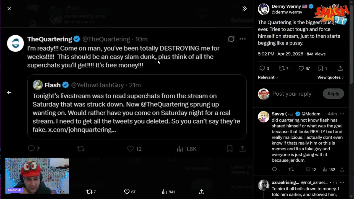The height and width of the screenshot is (199, 354).
Task: View analytics for the 1.6K views post
Action: [180, 149]
